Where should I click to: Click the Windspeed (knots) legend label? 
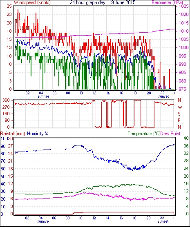pyautogui.click(x=32, y=2)
